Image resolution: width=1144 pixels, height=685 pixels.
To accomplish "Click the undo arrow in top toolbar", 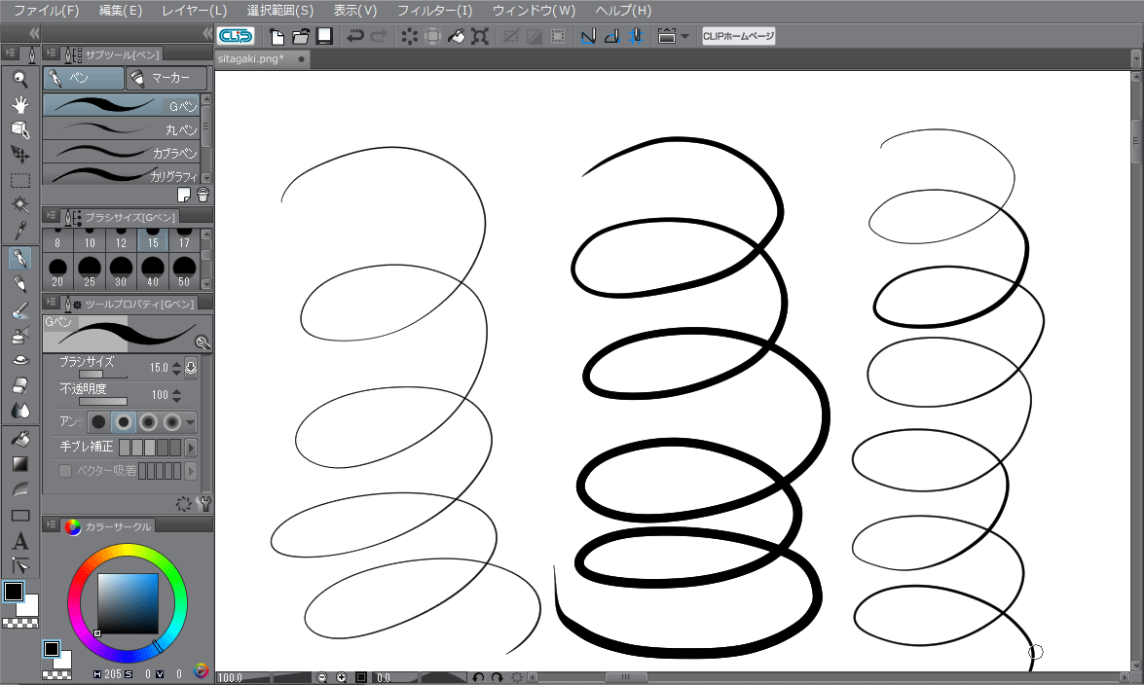I will [x=355, y=36].
